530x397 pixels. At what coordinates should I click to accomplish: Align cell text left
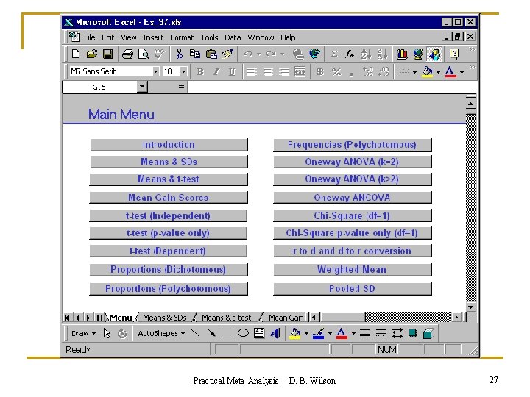coord(251,71)
